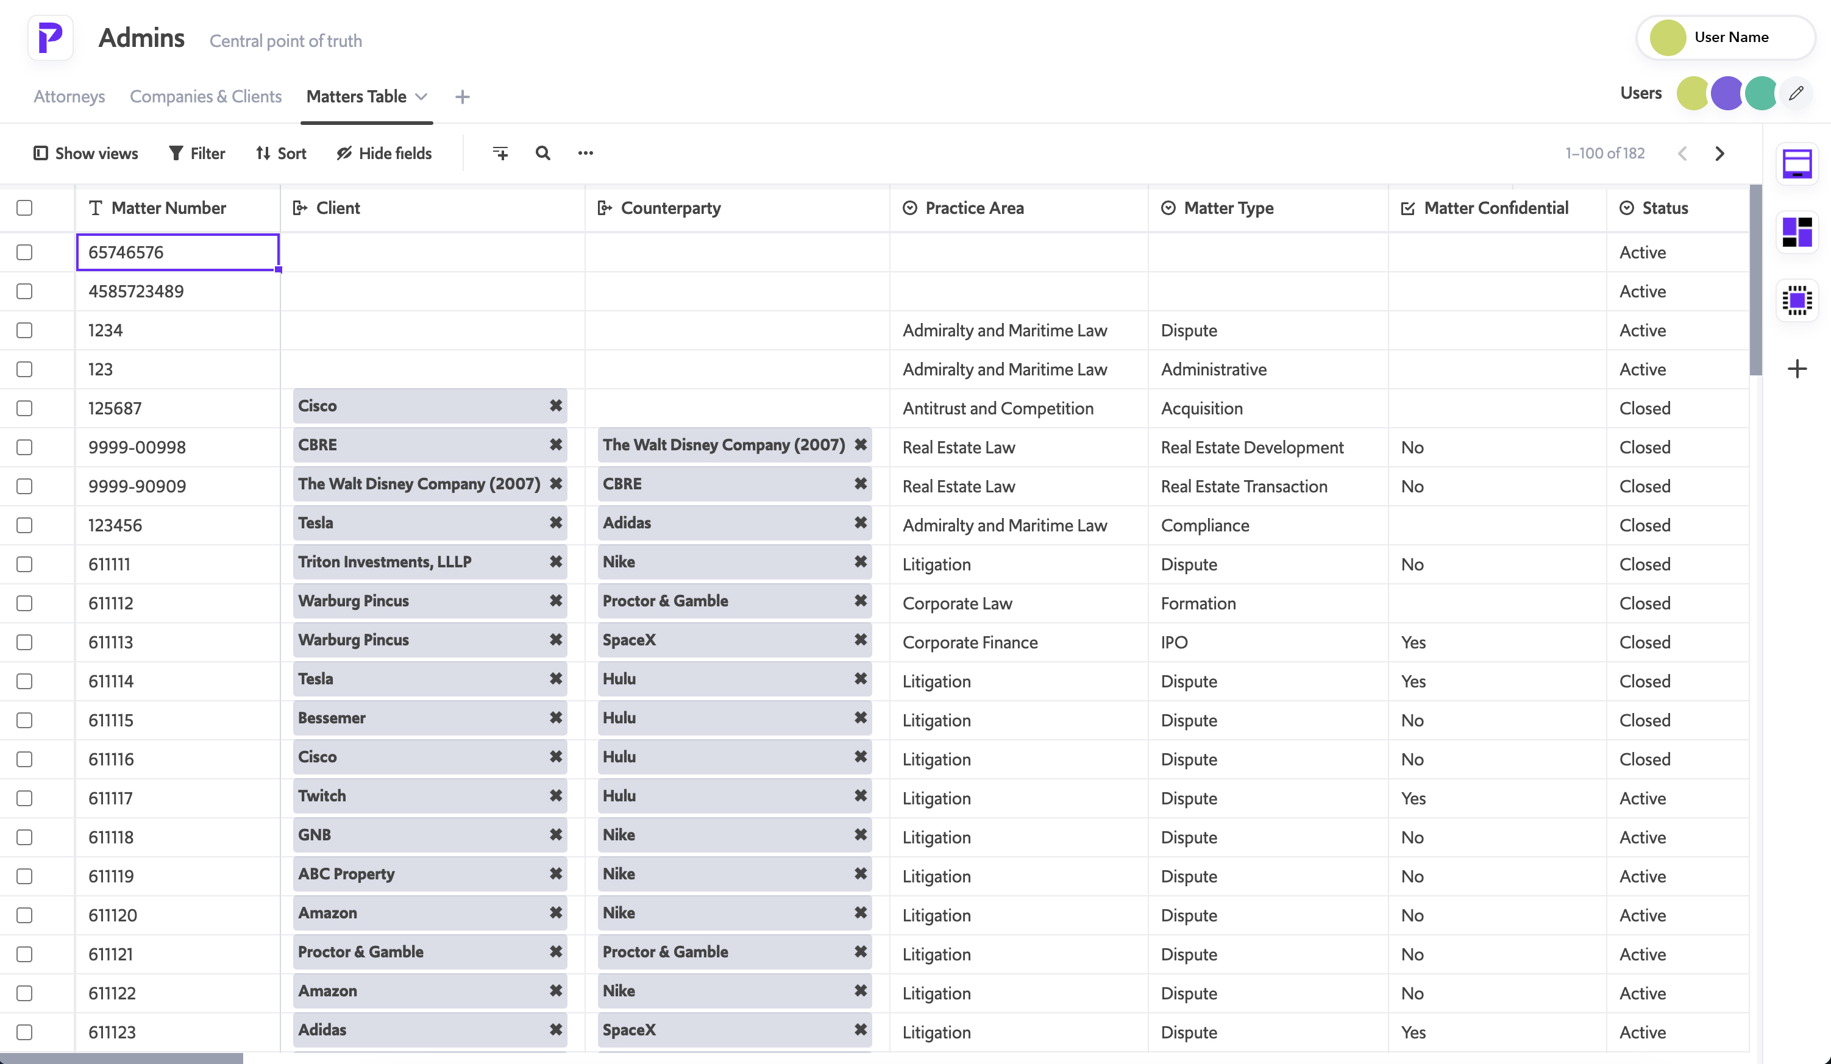Click the horizontal scrollbar at bottom
This screenshot has width=1831, height=1064.
click(121, 1058)
